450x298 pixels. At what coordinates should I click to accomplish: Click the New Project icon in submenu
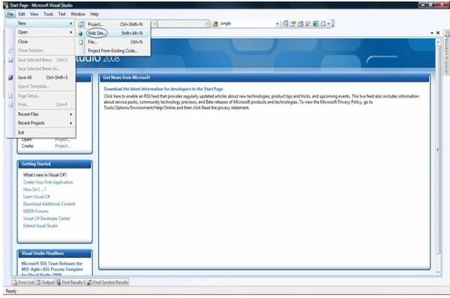81,25
